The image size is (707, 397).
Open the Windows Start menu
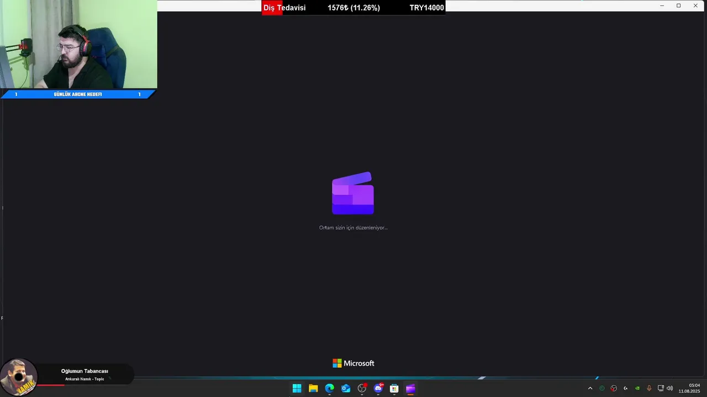pos(297,388)
